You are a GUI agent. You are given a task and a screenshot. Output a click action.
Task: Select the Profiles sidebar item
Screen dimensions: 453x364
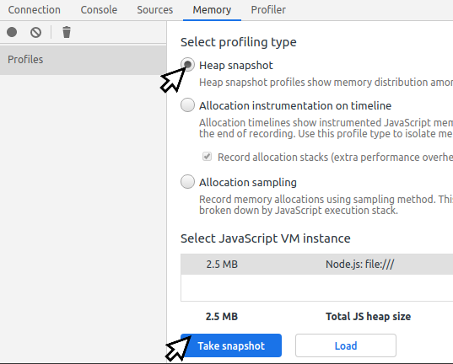[x=84, y=60]
